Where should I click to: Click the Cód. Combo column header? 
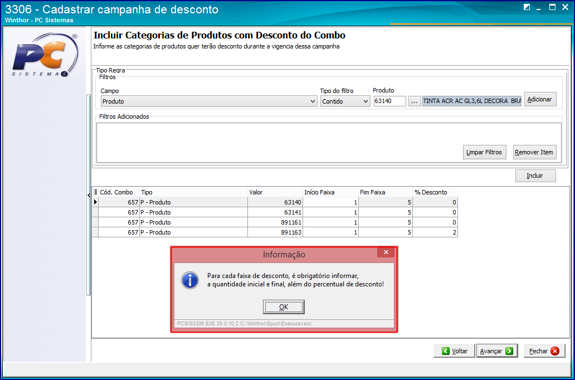pyautogui.click(x=119, y=192)
